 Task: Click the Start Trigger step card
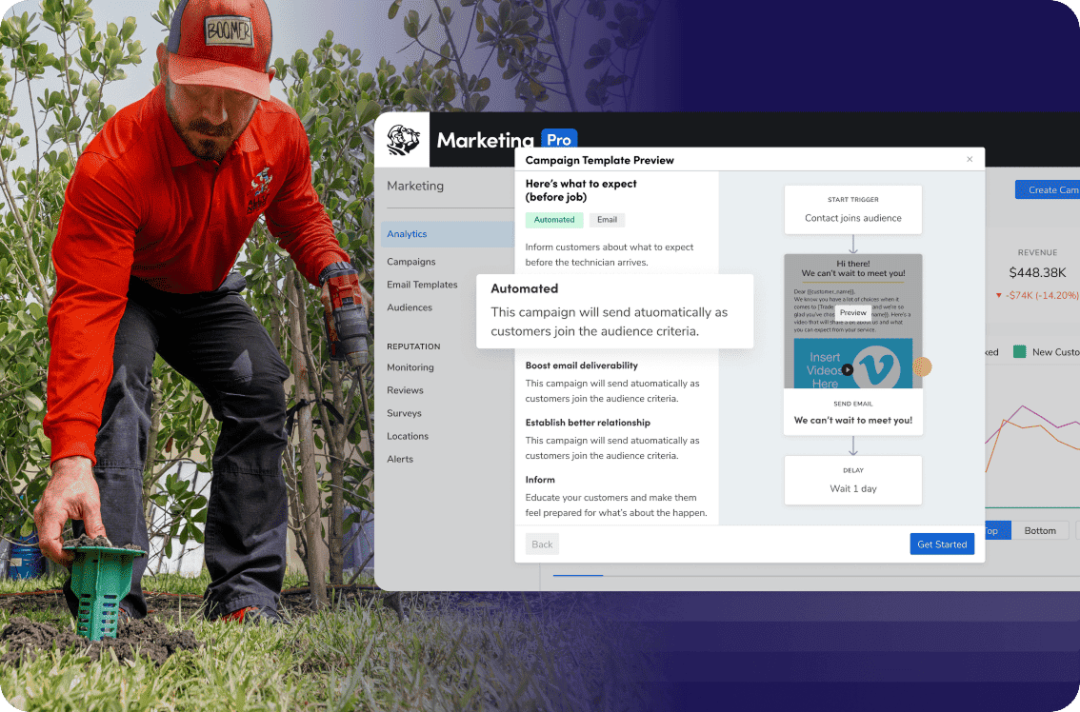(852, 209)
